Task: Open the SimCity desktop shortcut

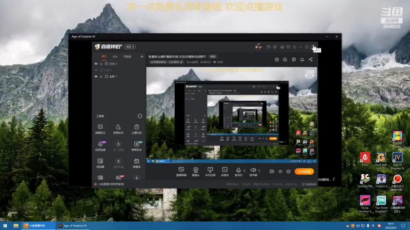Action: pyautogui.click(x=365, y=181)
